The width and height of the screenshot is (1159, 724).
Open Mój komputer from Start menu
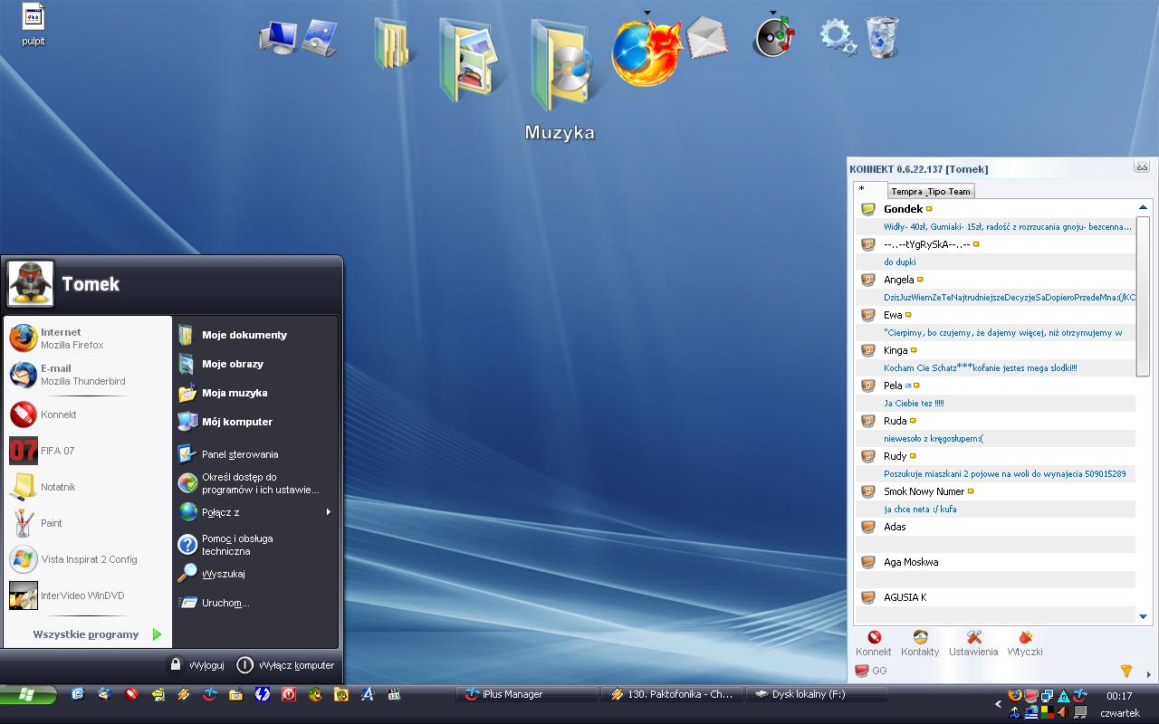tap(254, 422)
